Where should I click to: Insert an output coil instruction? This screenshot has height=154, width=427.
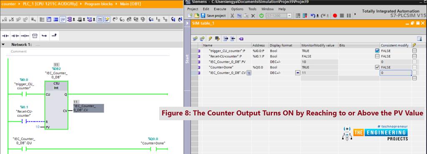pos(25,36)
